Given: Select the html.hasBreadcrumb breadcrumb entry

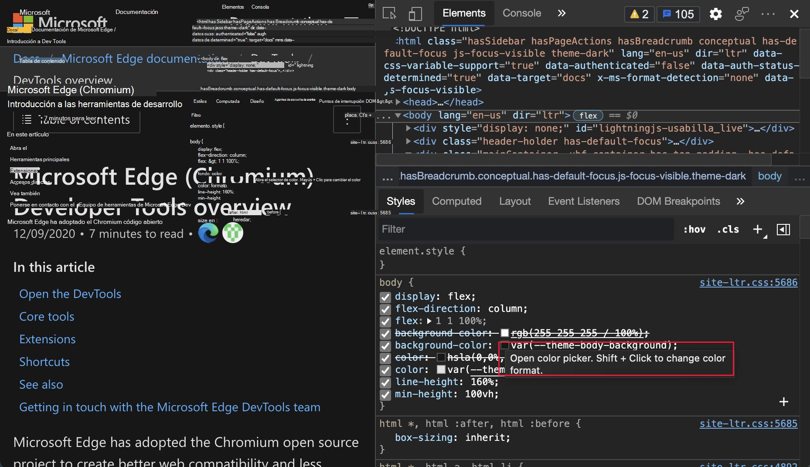Looking at the screenshot, I should 573,176.
